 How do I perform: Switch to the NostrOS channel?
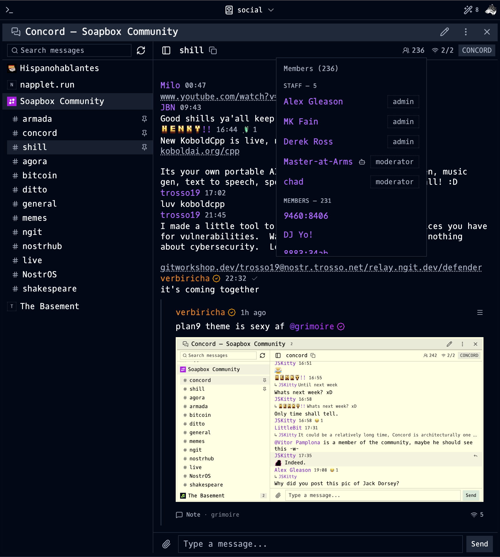(x=80, y=275)
